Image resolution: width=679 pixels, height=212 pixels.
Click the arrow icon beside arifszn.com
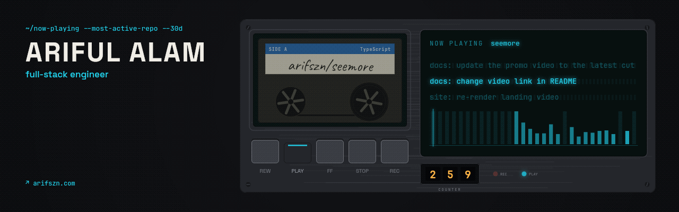(27, 182)
